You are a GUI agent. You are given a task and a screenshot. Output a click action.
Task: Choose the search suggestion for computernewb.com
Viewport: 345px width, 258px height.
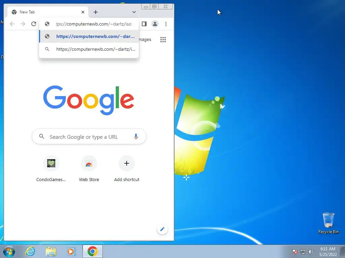tap(89, 49)
